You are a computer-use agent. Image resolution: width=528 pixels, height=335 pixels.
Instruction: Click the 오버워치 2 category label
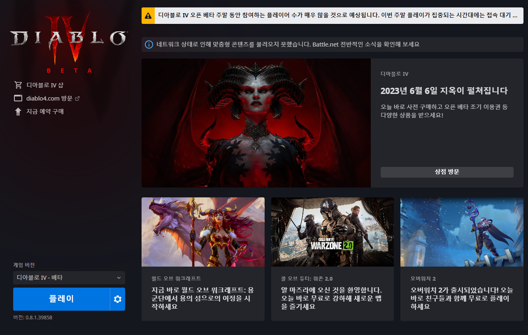point(423,279)
